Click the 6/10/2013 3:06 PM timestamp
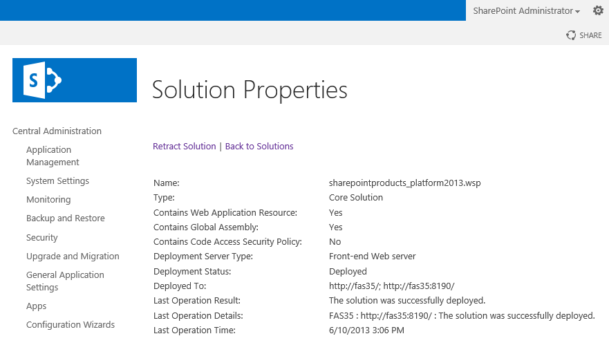The width and height of the screenshot is (609, 354). coord(366,330)
